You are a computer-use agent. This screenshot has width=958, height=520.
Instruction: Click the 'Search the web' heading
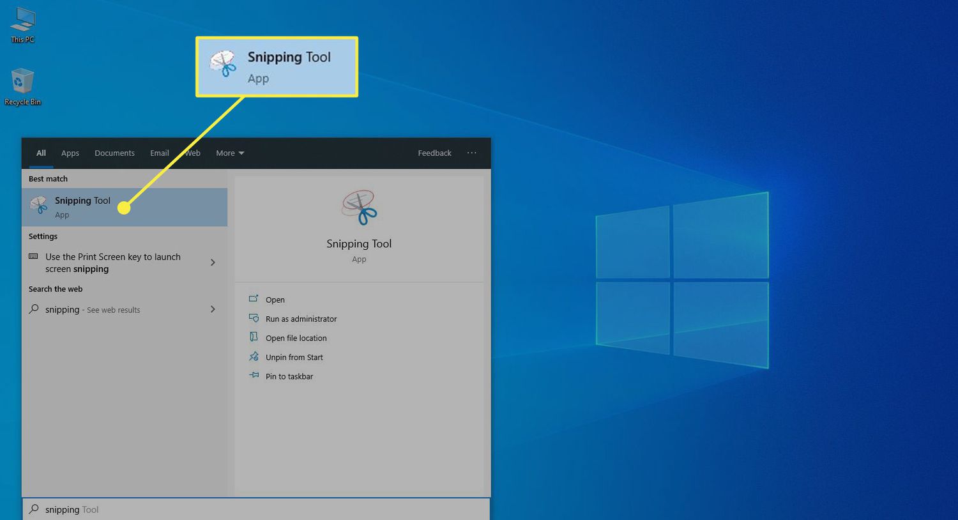pos(56,289)
